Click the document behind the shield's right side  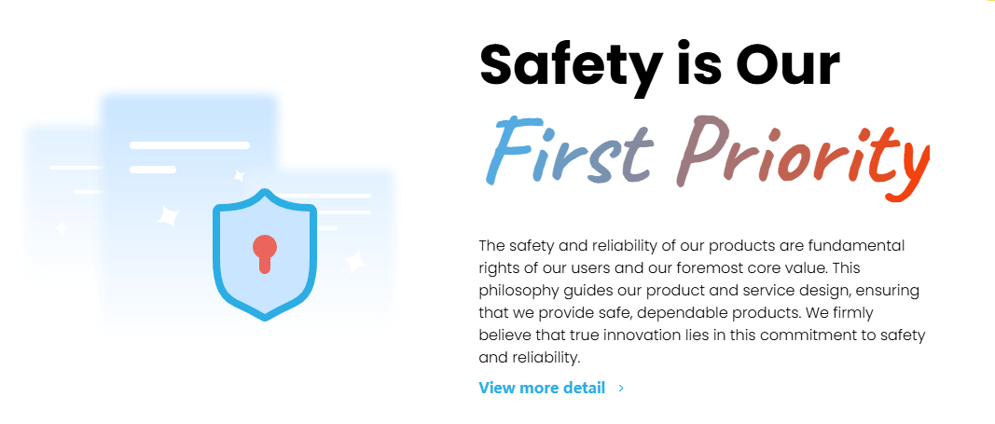pos(359,200)
